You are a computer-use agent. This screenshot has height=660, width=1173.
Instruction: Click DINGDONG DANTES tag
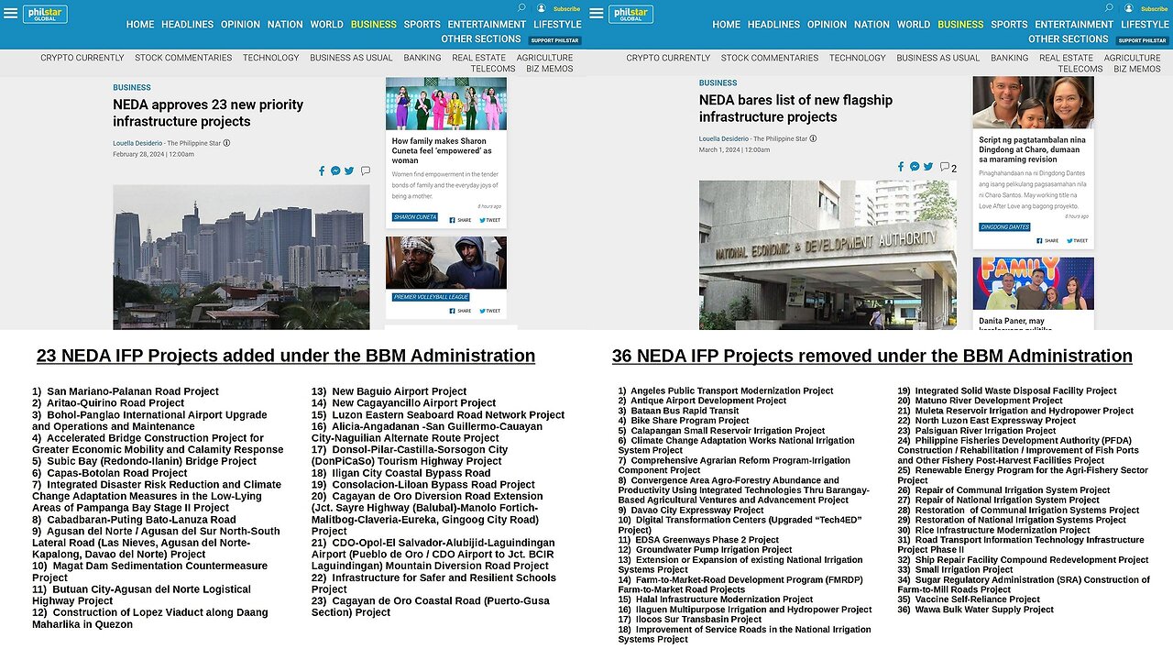coord(1004,226)
